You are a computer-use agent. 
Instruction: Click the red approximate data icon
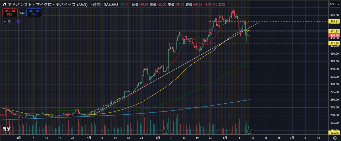click(128, 5)
